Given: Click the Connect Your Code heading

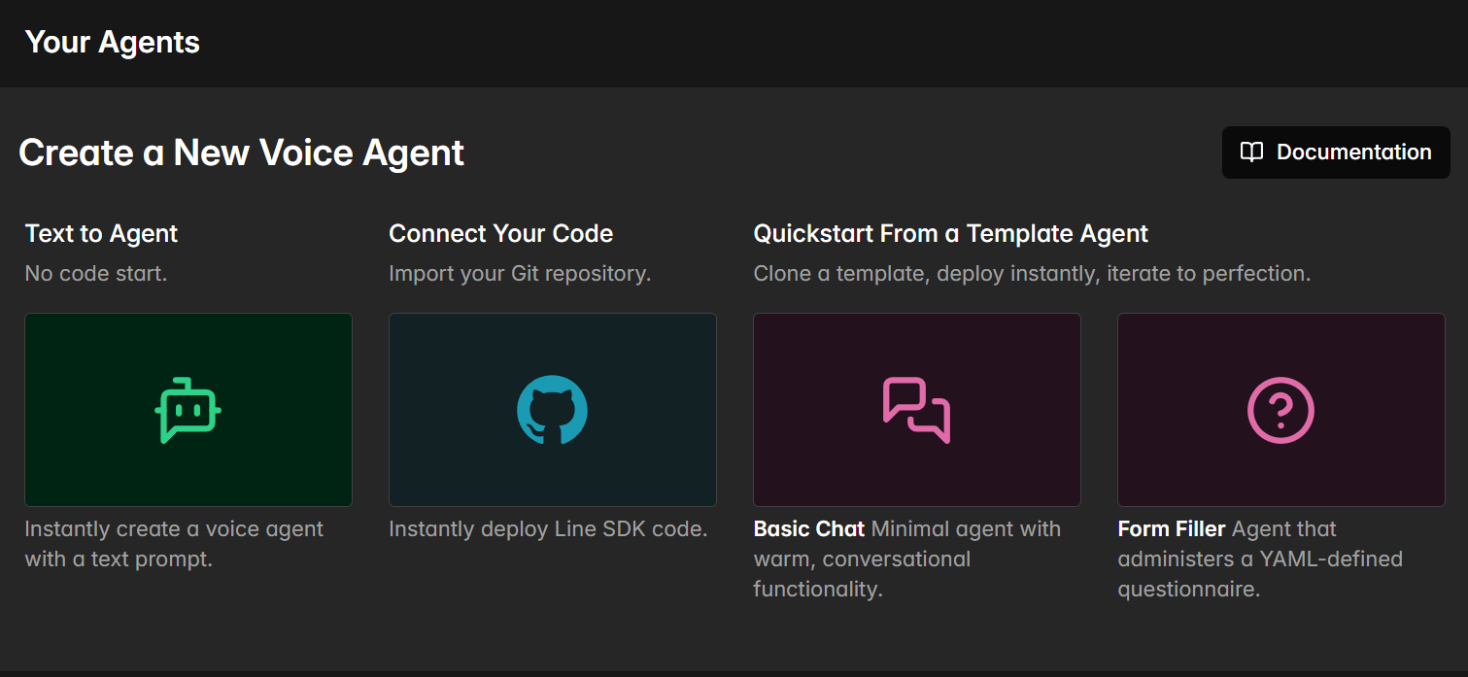Looking at the screenshot, I should pyautogui.click(x=500, y=234).
